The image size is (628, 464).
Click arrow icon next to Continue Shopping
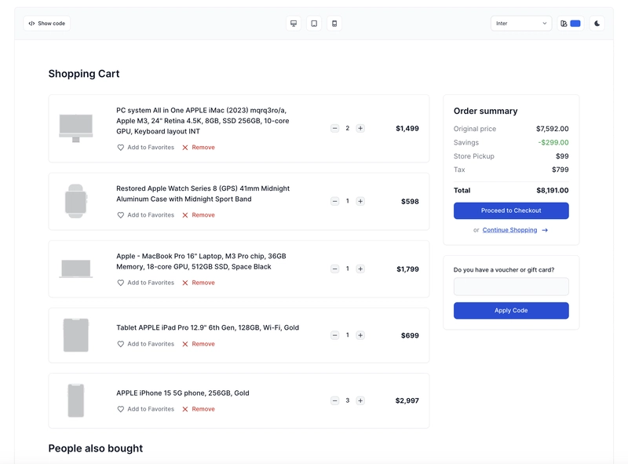tap(545, 230)
